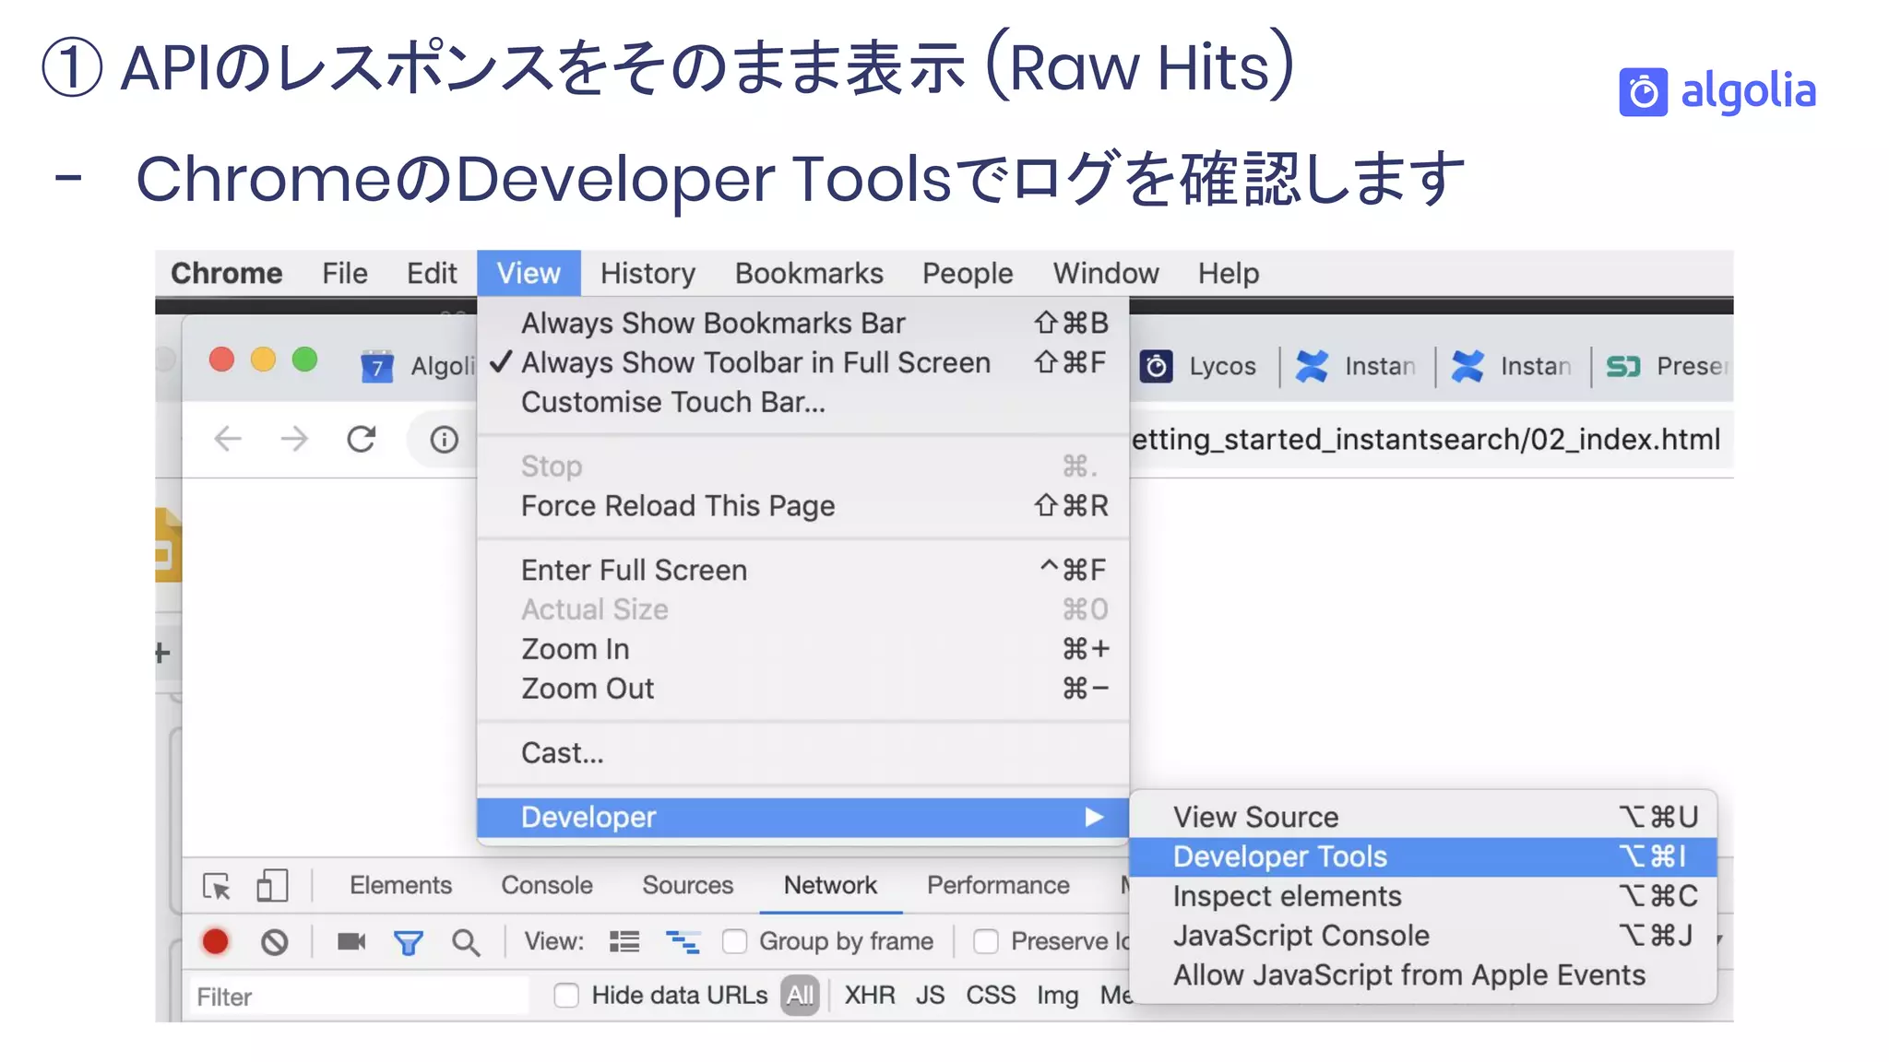Viewport: 1889px width, 1062px height.
Task: Click the site info icon
Action: (444, 440)
